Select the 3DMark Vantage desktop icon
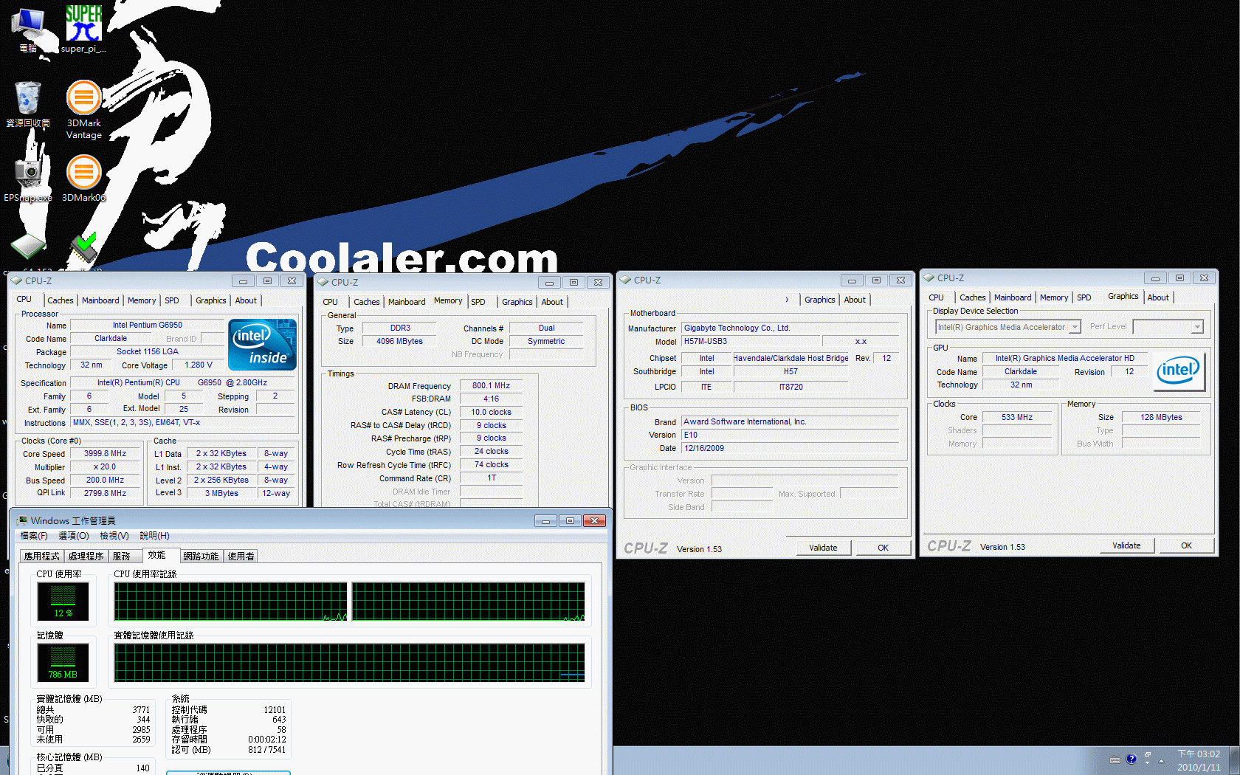The height and width of the screenshot is (775, 1240). tap(84, 109)
